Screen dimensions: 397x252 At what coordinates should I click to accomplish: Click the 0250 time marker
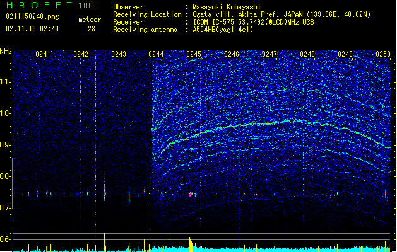pyautogui.click(x=383, y=54)
